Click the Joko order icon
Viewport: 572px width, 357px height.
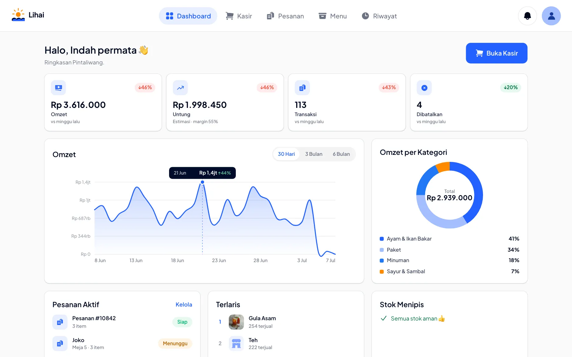point(60,343)
